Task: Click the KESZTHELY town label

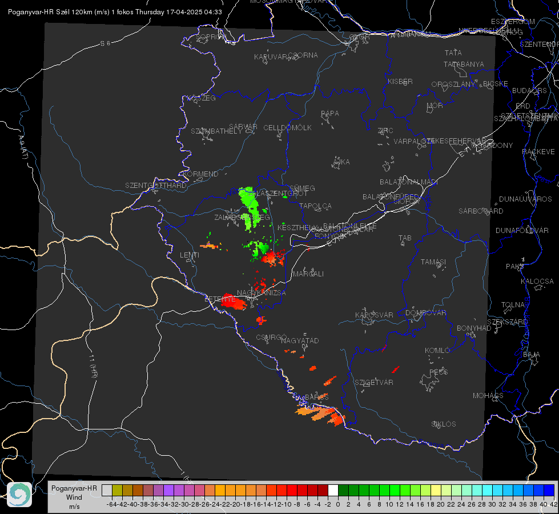Action: (297, 227)
